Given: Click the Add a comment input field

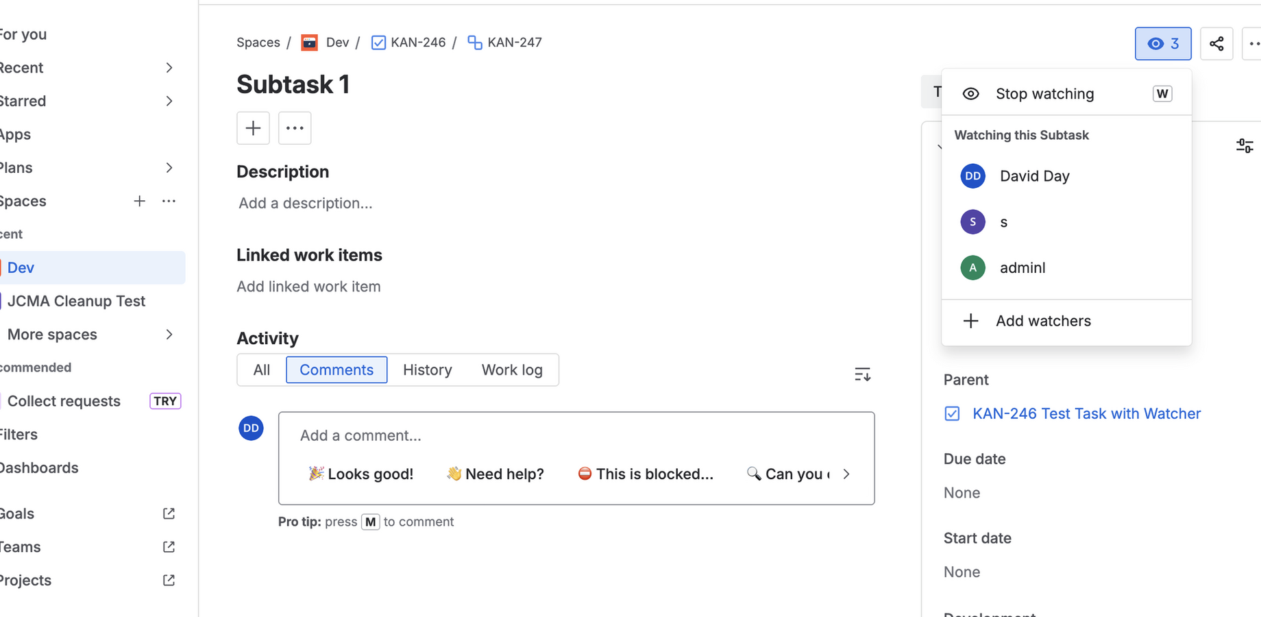Looking at the screenshot, I should (480, 435).
